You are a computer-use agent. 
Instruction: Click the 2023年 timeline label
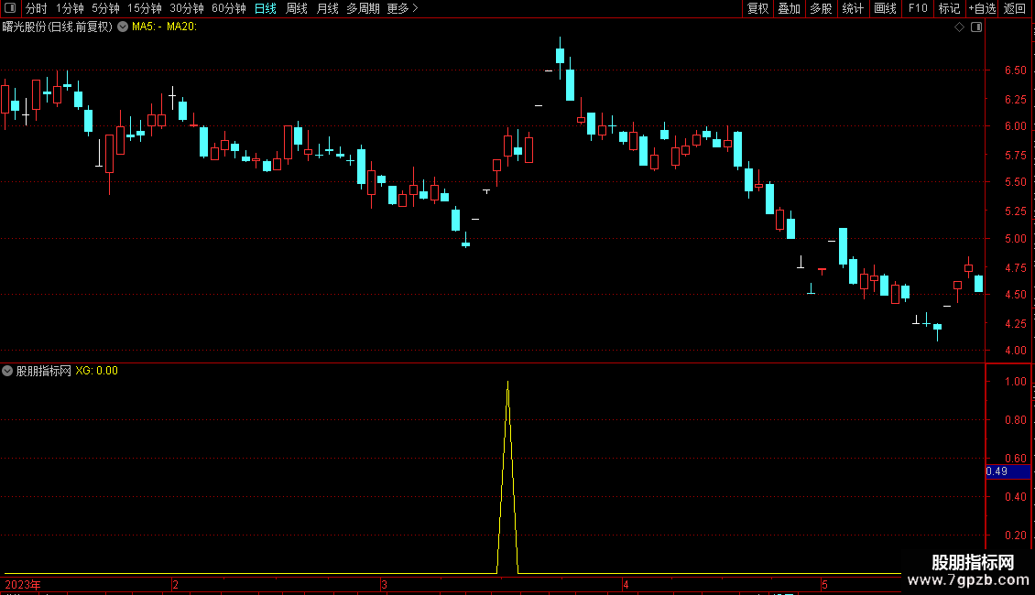pyautogui.click(x=23, y=585)
